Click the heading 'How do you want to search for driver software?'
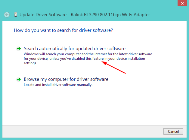Viewport: 189px width, 140px height. tap(64, 30)
